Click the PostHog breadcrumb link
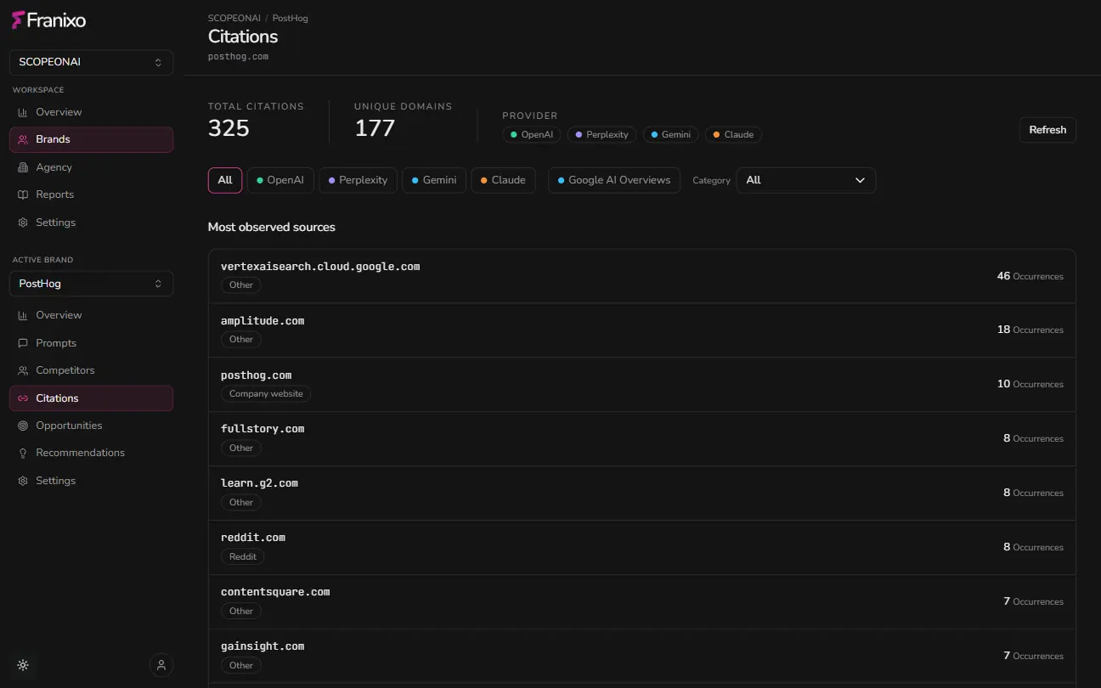The height and width of the screenshot is (688, 1101). point(291,18)
